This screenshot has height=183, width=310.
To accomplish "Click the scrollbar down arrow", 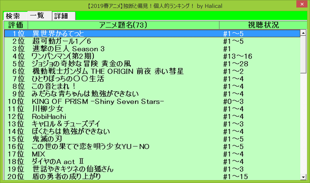I will coord(303,177).
